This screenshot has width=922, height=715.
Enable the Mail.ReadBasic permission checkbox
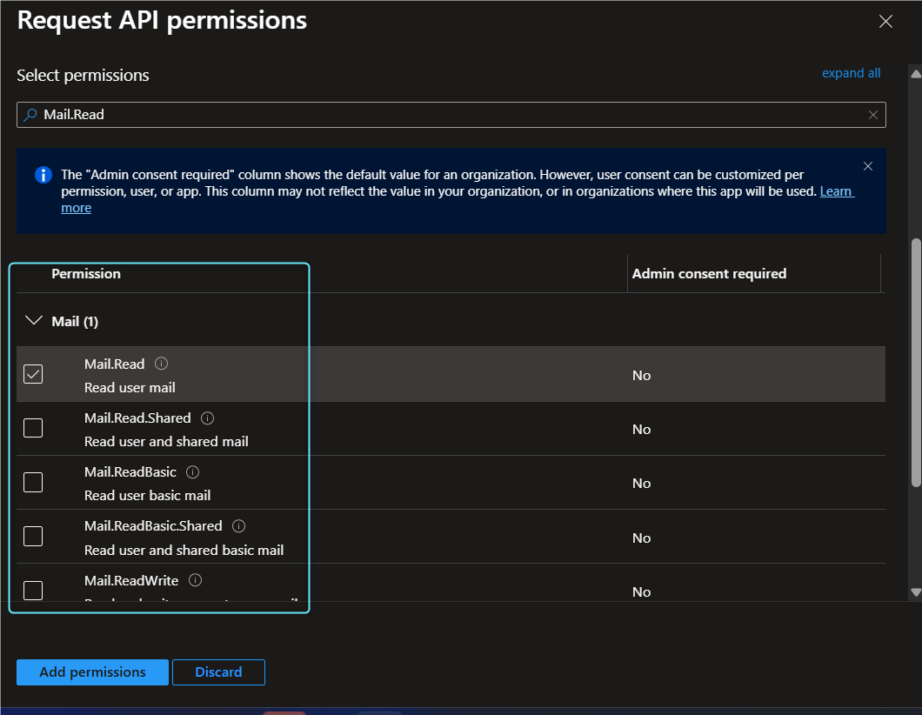(33, 482)
